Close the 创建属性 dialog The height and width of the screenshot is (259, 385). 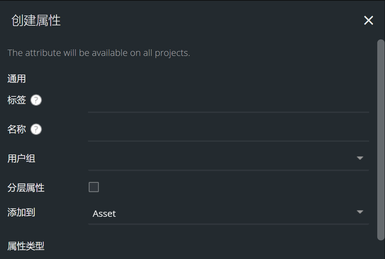point(368,20)
